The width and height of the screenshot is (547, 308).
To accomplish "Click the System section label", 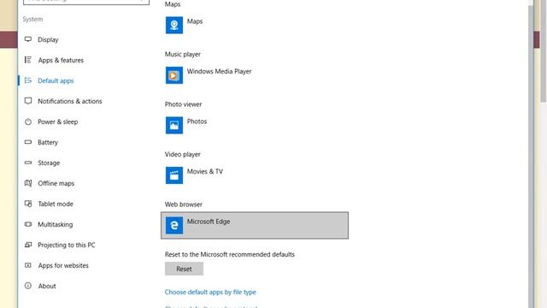I will click(x=32, y=19).
